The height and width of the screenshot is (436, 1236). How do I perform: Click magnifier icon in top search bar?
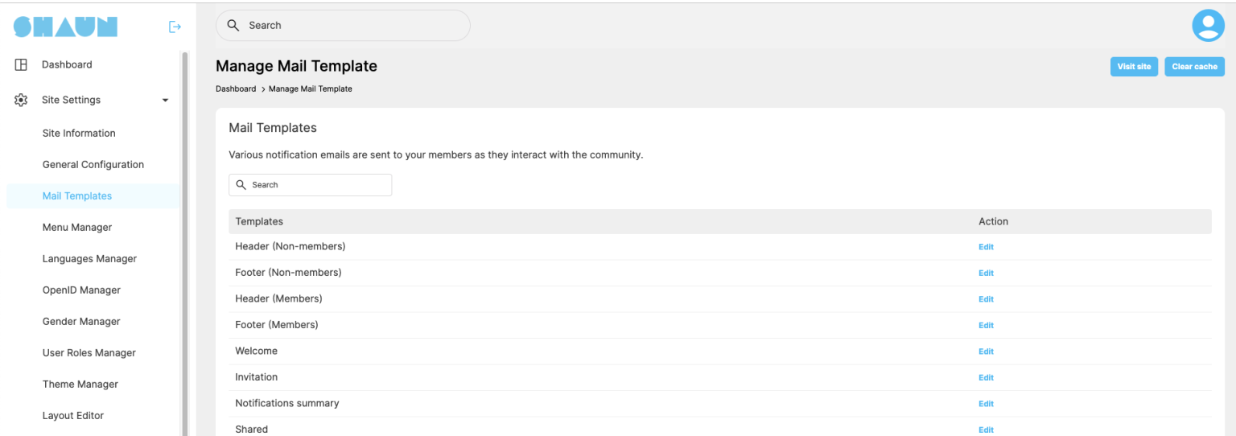(x=233, y=26)
